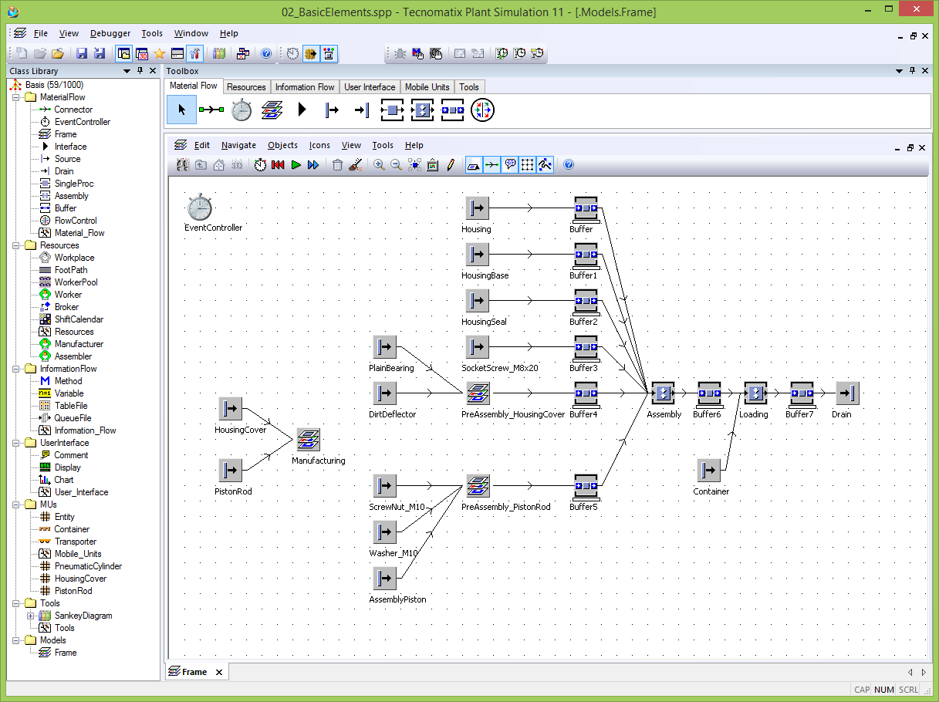Collapse the UserInterface folder
This screenshot has width=939, height=702.
16,443
